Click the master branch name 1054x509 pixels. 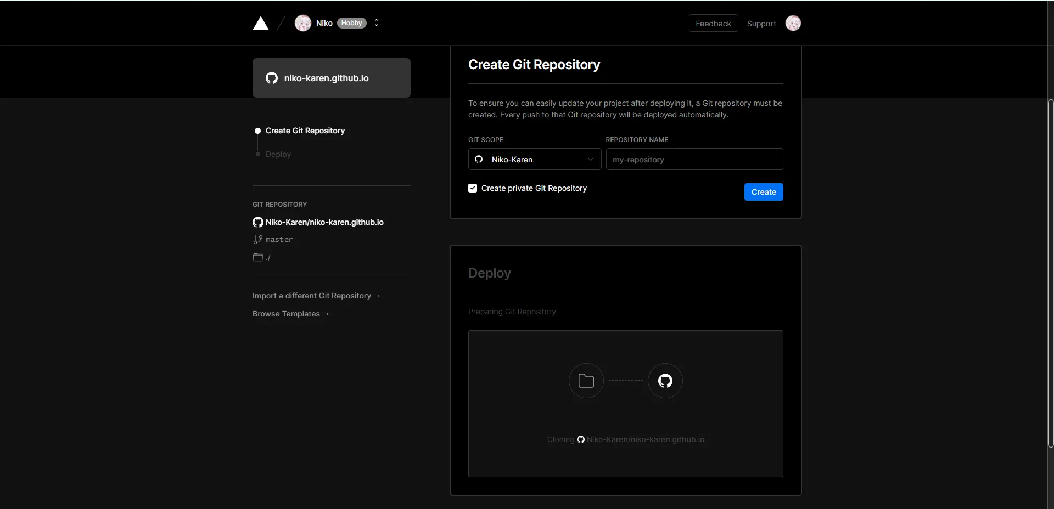click(279, 240)
